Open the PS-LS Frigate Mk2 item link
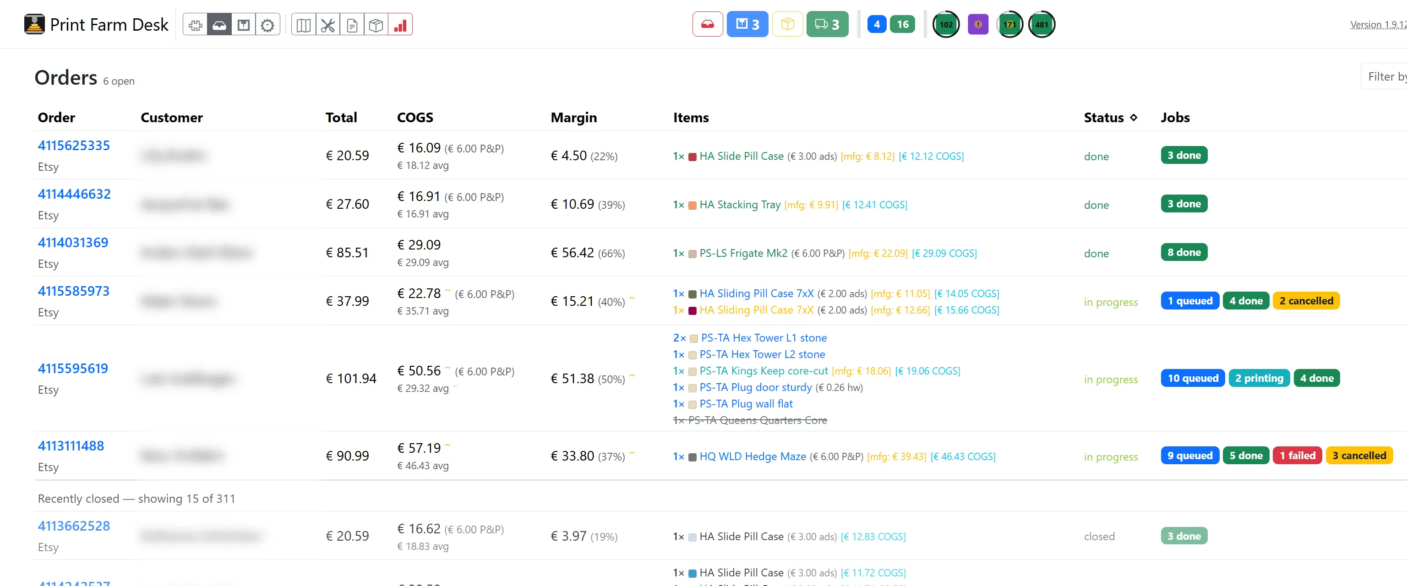 coord(743,254)
